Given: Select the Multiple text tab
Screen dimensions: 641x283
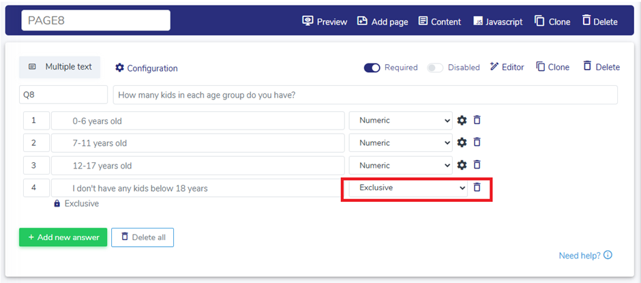Looking at the screenshot, I should [x=60, y=68].
